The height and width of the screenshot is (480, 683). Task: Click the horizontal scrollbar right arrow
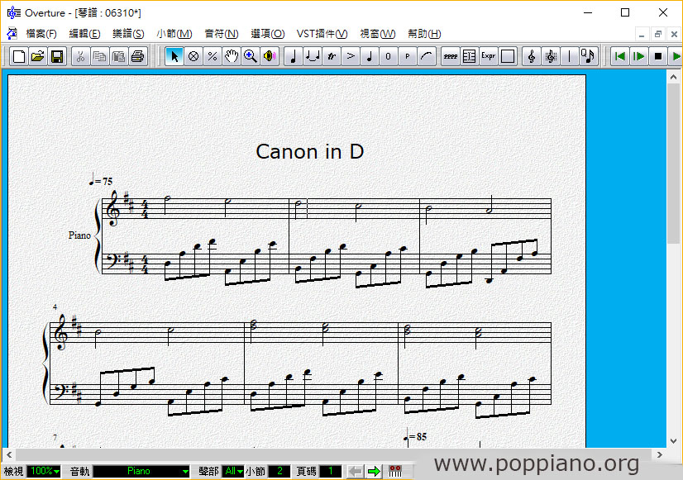[660, 454]
